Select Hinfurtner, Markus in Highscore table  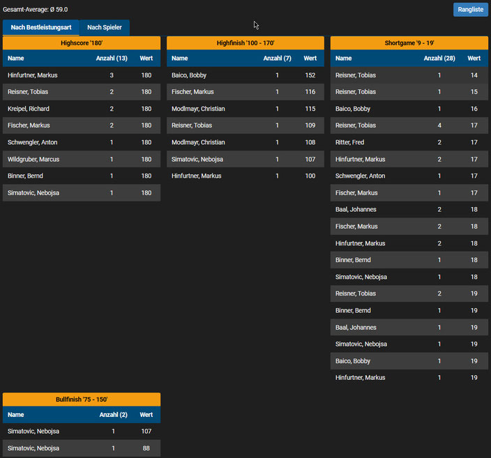[x=82, y=75]
